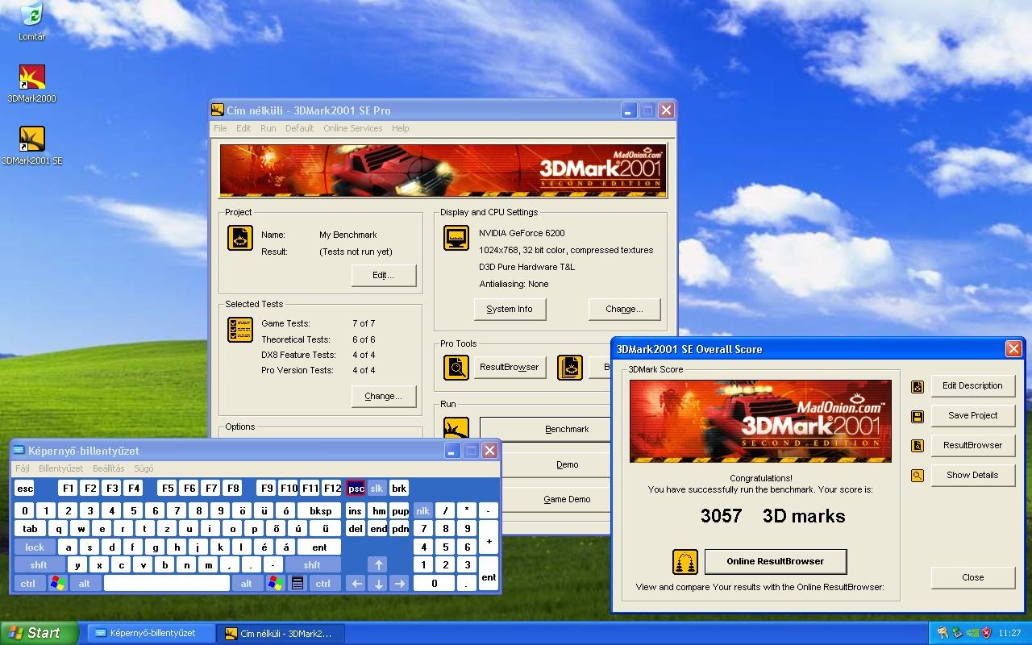Viewport: 1032px width, 645px height.
Task: Open the Start menu
Action: pos(39,633)
